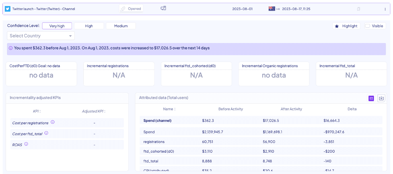Show info for Cost per registrations

53,122
